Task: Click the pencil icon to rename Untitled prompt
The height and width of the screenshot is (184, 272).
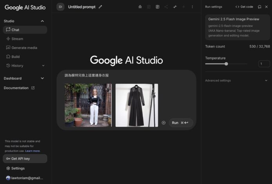Action: coord(100,7)
